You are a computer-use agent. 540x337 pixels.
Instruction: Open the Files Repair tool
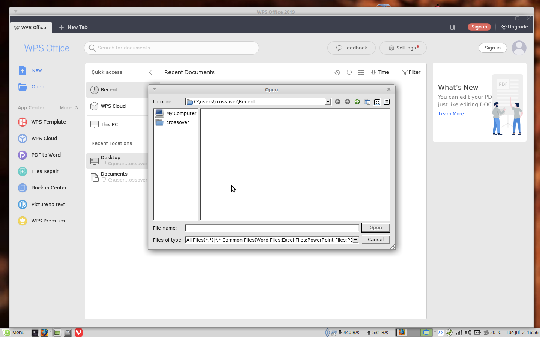(x=45, y=171)
